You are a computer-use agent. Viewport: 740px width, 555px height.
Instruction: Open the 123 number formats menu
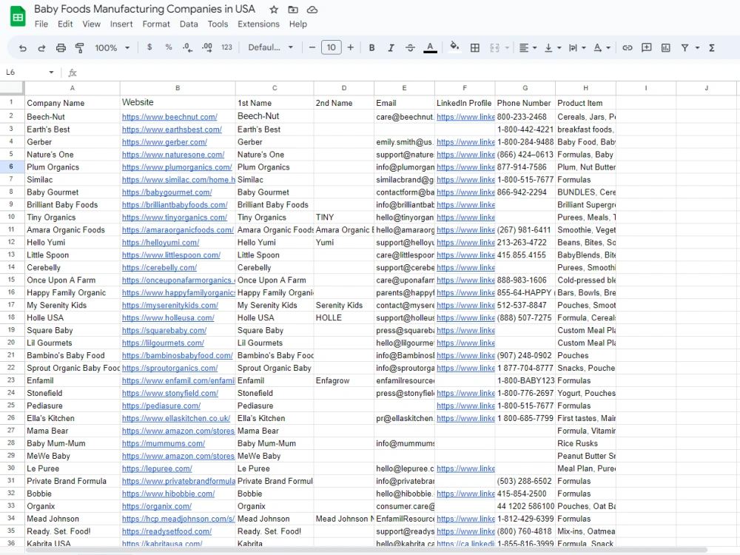pos(226,47)
